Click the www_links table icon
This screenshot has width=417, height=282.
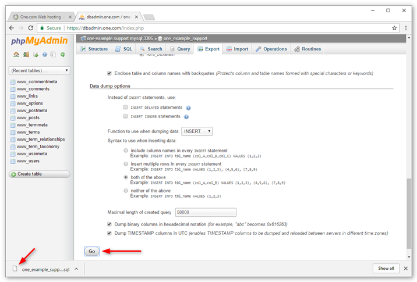coord(12,96)
